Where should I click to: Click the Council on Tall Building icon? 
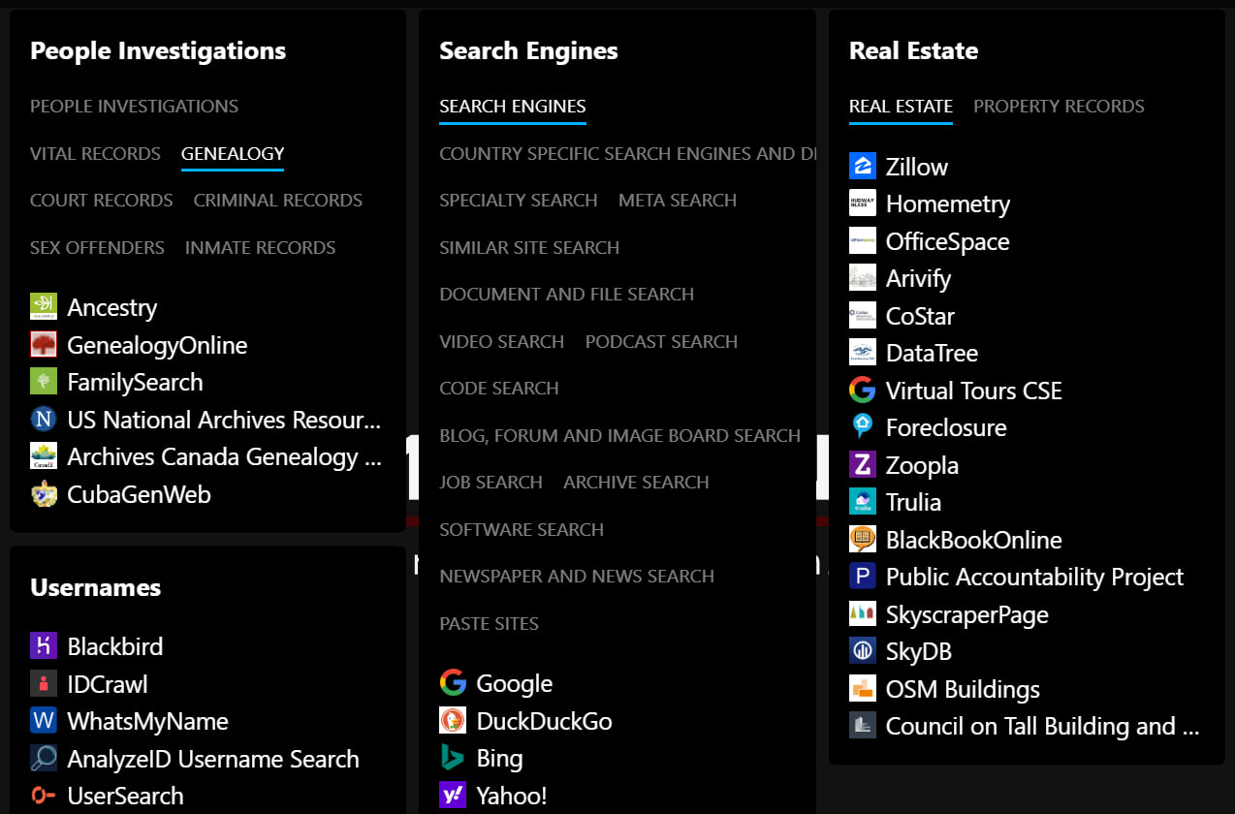[863, 726]
